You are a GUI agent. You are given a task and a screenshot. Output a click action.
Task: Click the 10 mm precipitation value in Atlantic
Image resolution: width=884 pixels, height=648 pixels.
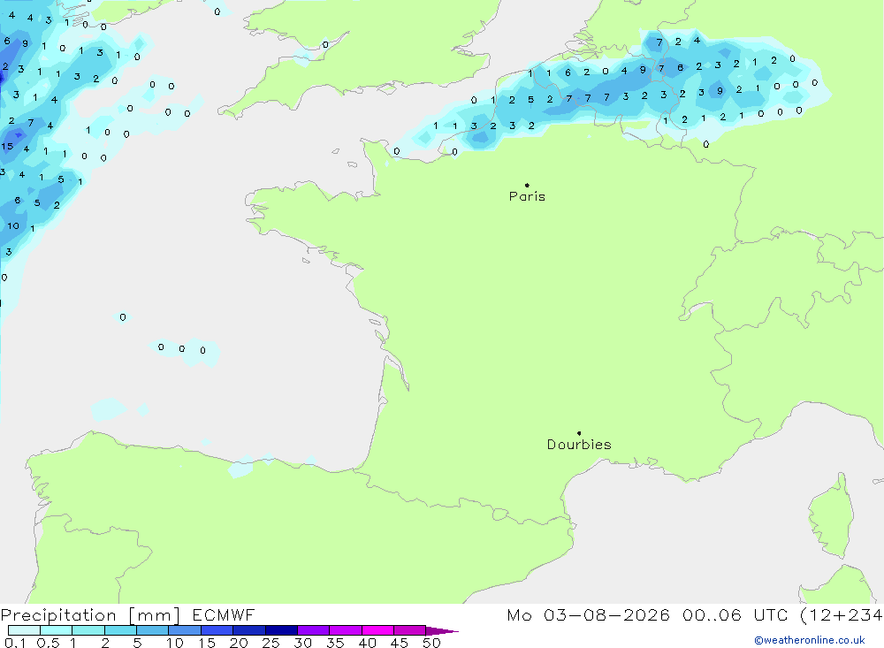tap(13, 225)
